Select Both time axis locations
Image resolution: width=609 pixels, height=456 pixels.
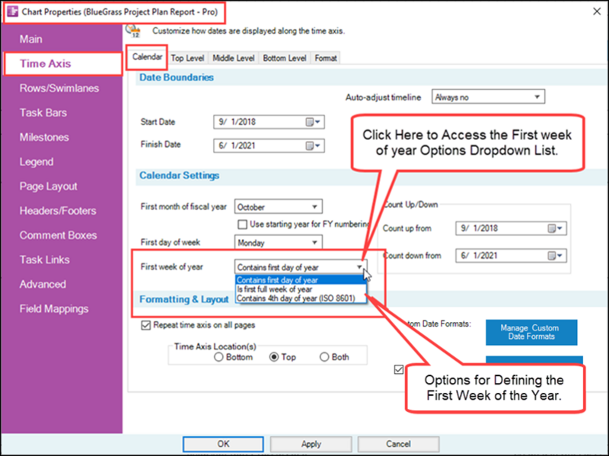pos(324,357)
